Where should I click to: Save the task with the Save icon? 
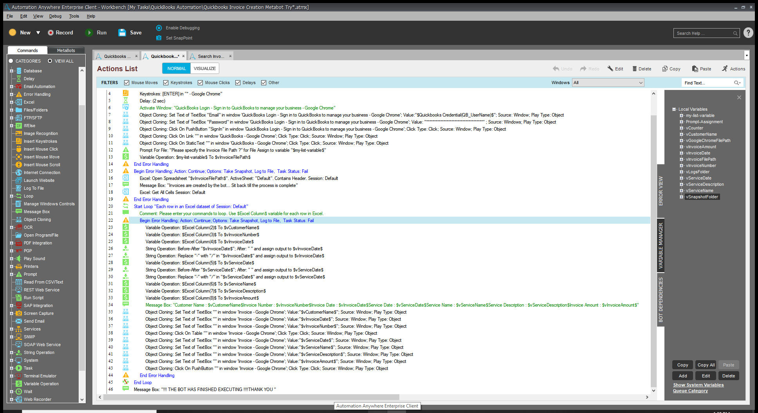click(122, 33)
